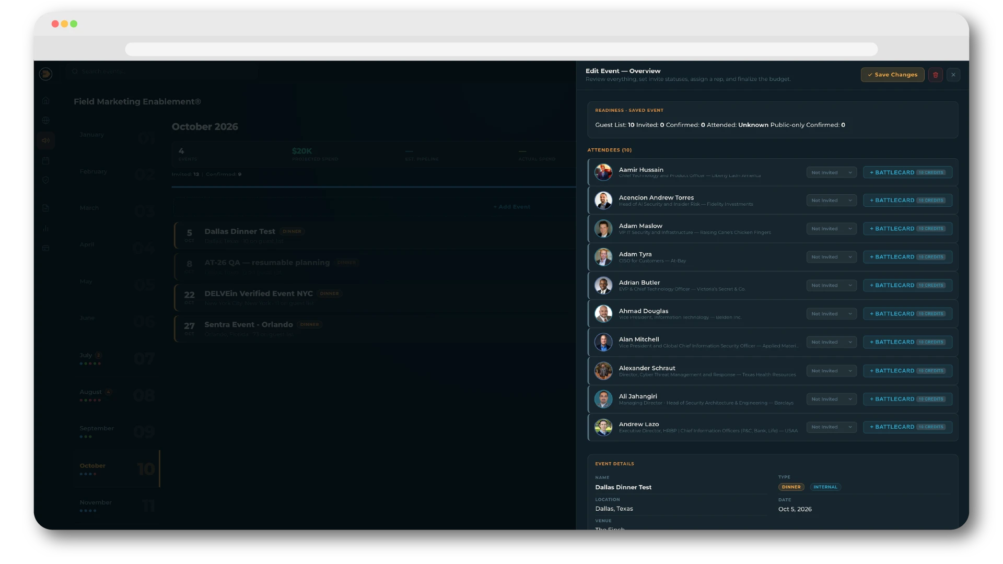Open the document sidebar icon
The height and width of the screenshot is (564, 1003).
click(46, 208)
